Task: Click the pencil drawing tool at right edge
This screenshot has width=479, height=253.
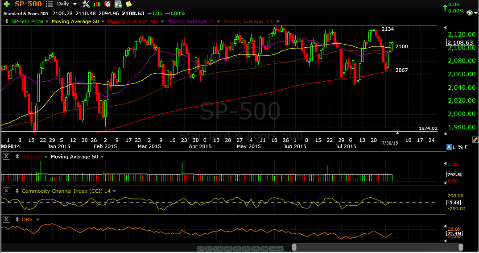Action: pyautogui.click(x=475, y=140)
